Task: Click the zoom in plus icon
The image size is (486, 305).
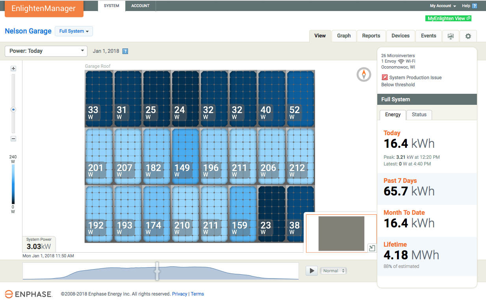Action: click(x=13, y=69)
